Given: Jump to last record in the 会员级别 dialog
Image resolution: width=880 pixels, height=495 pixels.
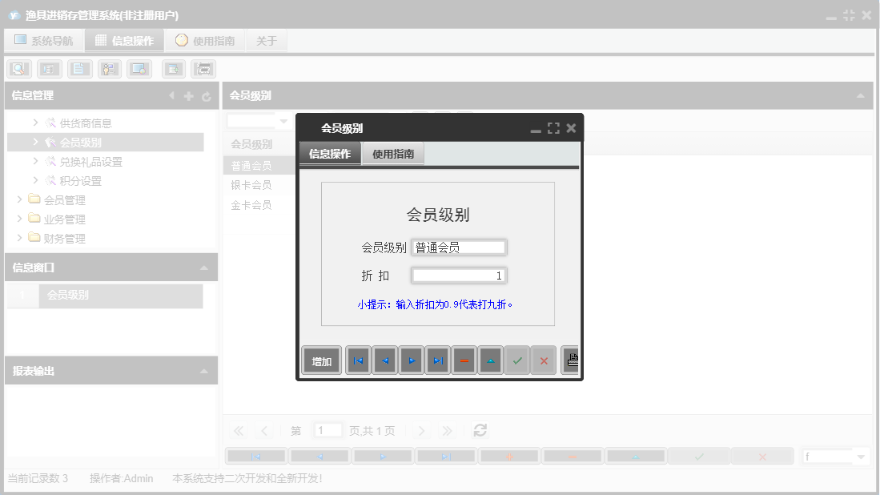Looking at the screenshot, I should click(437, 360).
